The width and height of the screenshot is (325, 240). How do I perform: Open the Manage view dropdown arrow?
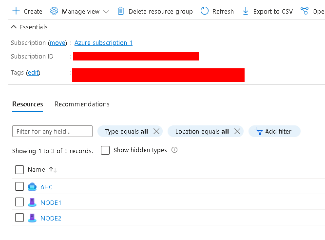click(106, 12)
